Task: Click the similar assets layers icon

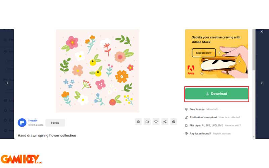Action: pos(138,122)
